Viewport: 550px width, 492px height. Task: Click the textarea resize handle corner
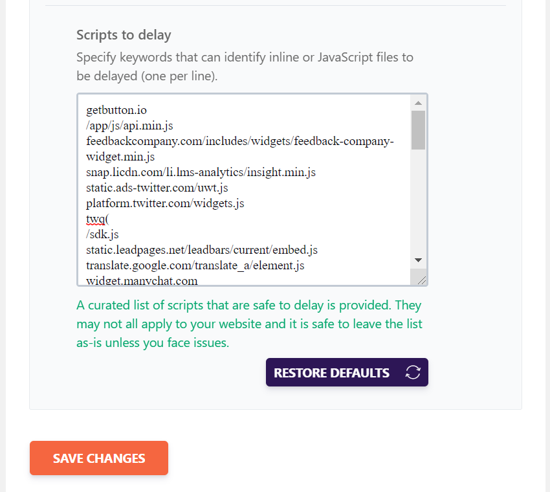click(422, 280)
